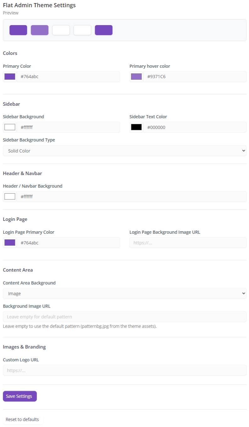
Task: Click the Primary Color swatch
Action: [10, 77]
